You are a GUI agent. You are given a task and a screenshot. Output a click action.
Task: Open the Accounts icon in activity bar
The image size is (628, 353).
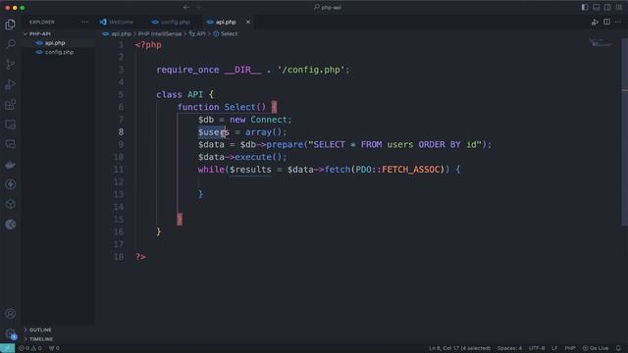11,314
